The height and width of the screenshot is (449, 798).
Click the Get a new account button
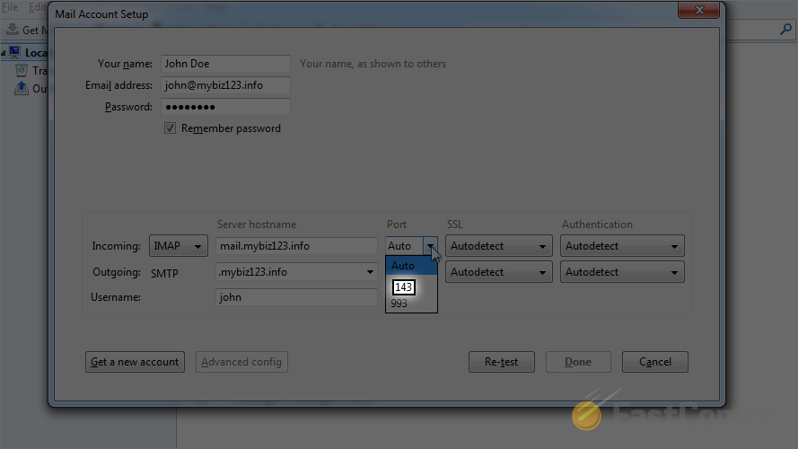135,362
